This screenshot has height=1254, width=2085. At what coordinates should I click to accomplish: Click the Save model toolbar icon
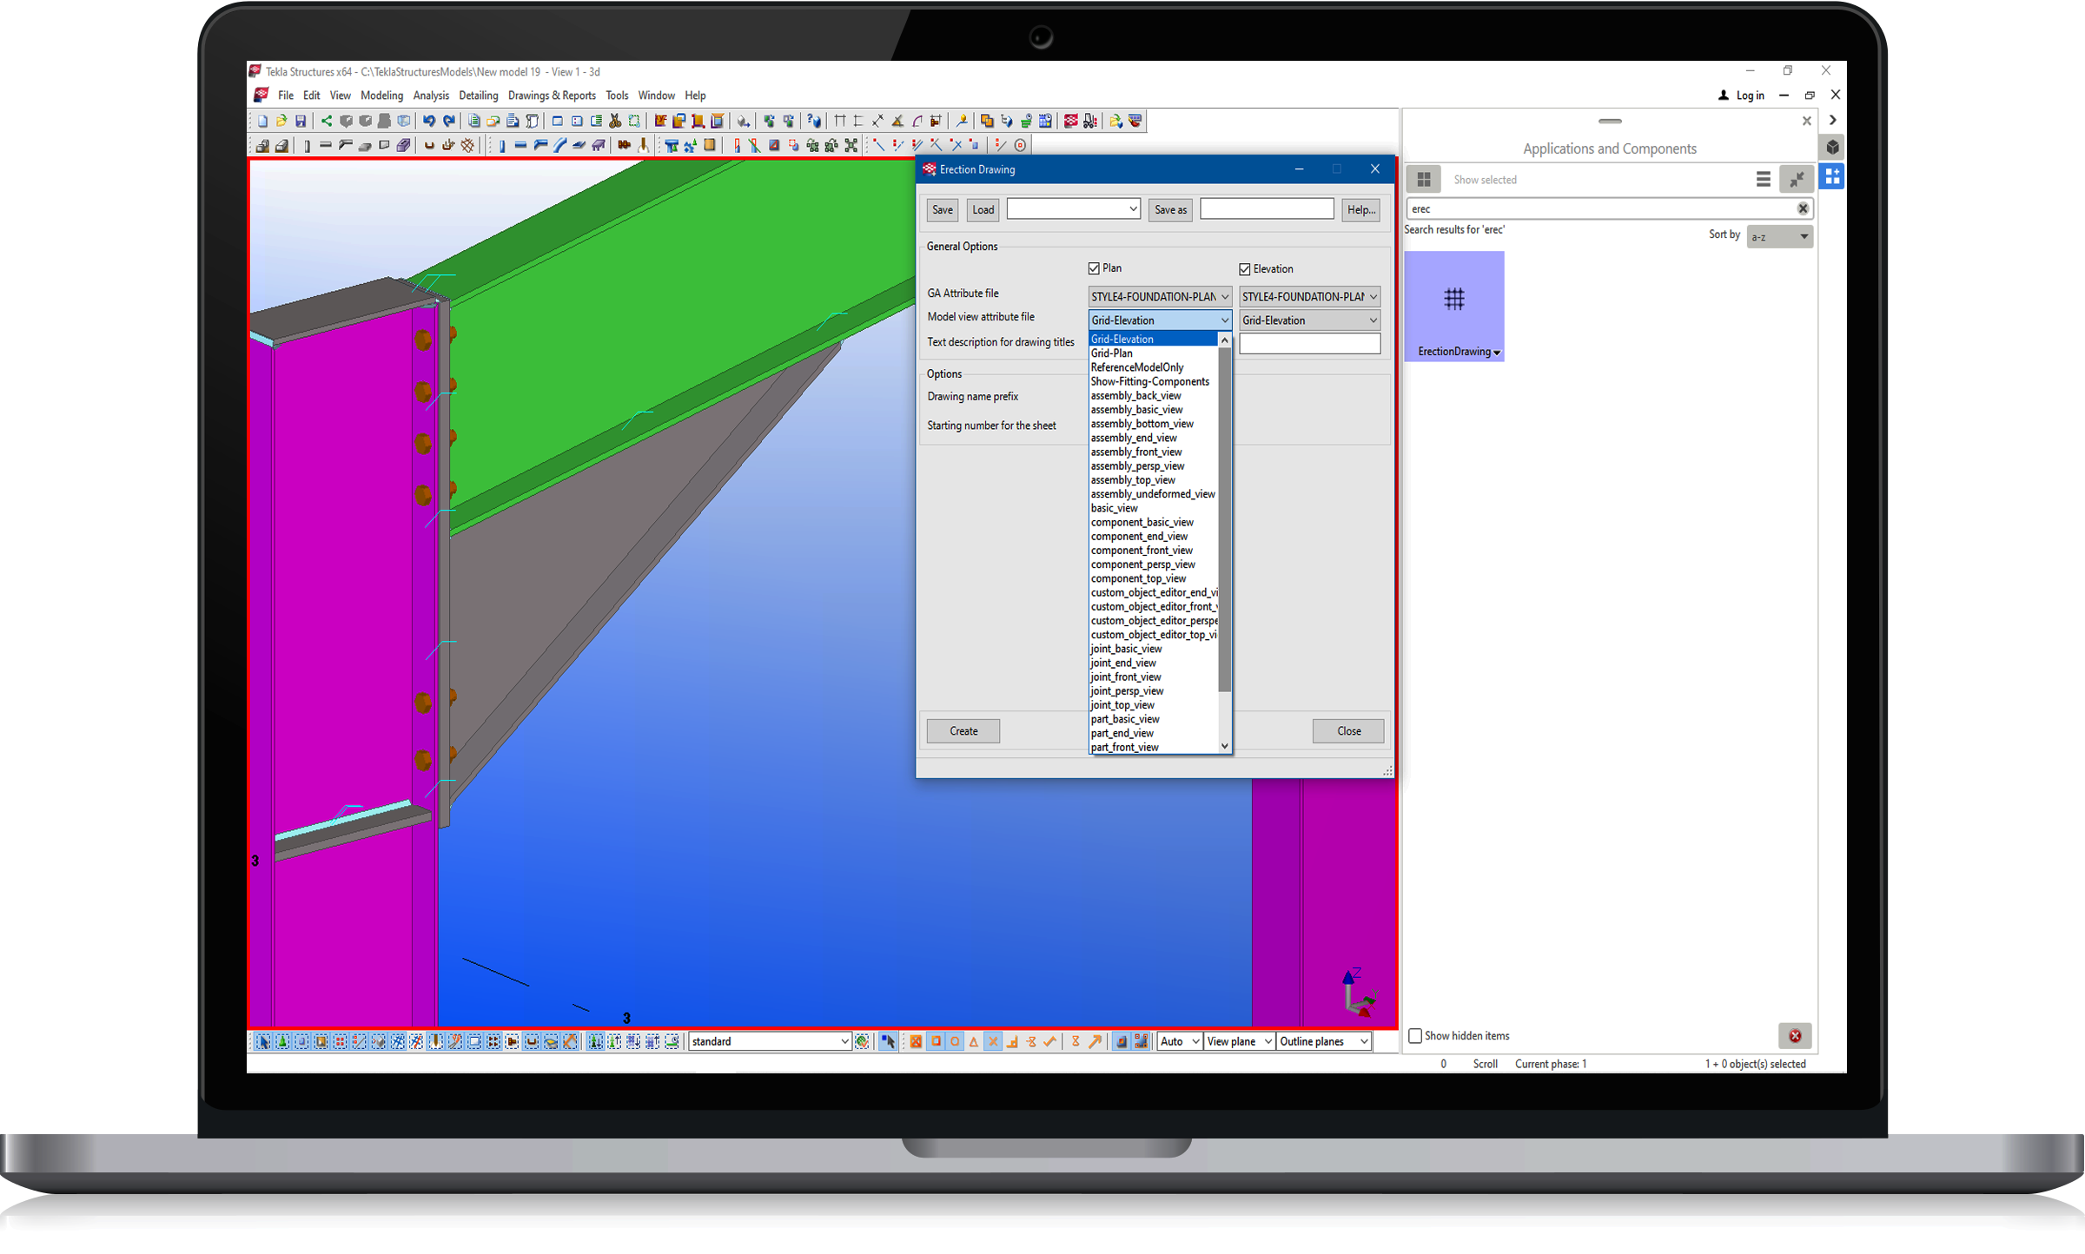pos(301,122)
